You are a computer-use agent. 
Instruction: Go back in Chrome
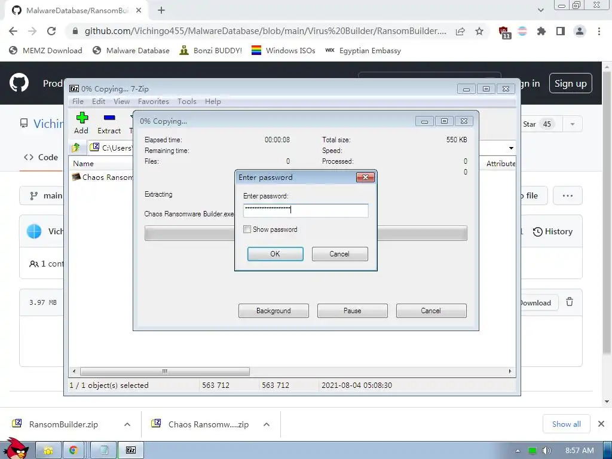pos(13,31)
